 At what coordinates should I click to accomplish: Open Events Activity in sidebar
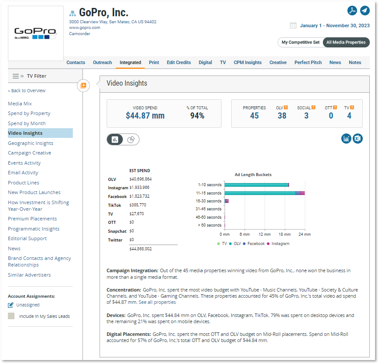click(24, 163)
